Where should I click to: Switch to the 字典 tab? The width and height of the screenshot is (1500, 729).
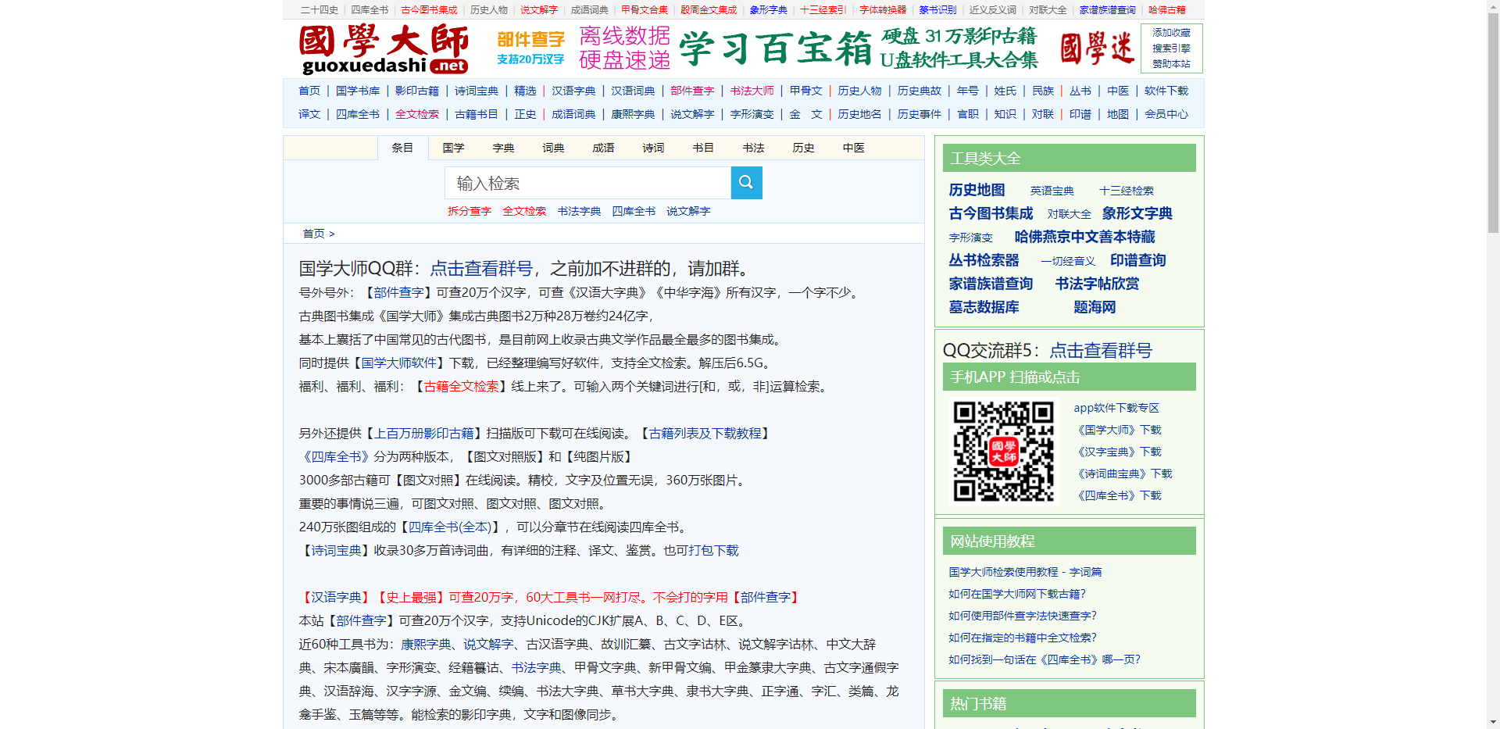coord(503,147)
